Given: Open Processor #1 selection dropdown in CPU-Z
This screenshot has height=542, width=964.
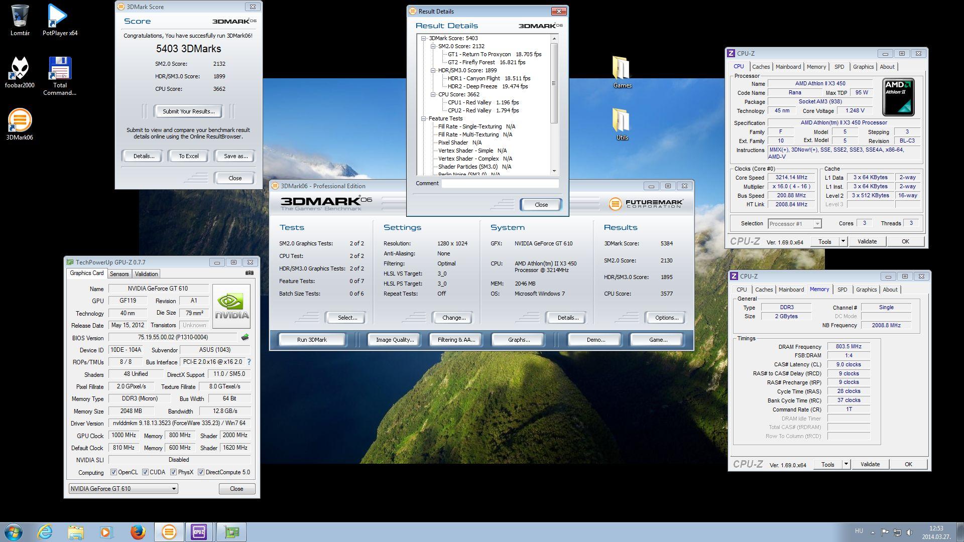Looking at the screenshot, I should (794, 224).
